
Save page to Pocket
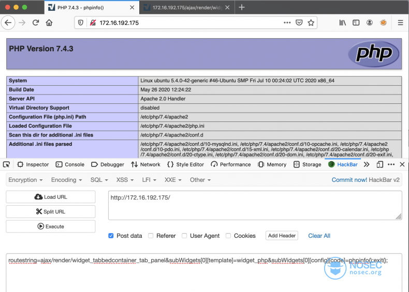pyautogui.click(x=299, y=23)
